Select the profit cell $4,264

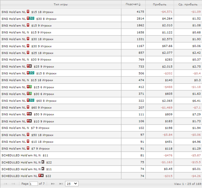(x=160, y=19)
